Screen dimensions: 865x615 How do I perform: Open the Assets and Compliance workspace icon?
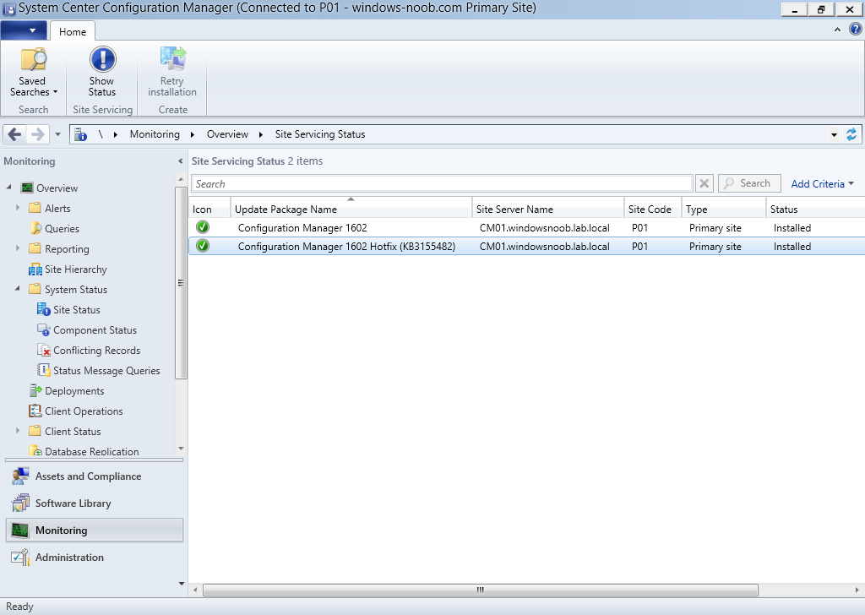[x=20, y=476]
